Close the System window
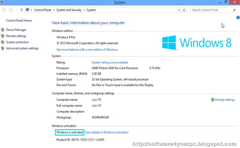Screen dimensions: 240x148 (x=235, y=2)
